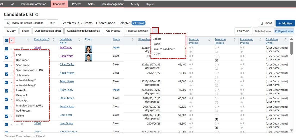Uncheck the checkbox for Ava Young's row

7,49
